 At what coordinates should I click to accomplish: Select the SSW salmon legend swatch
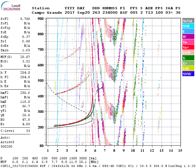click(188, 53)
